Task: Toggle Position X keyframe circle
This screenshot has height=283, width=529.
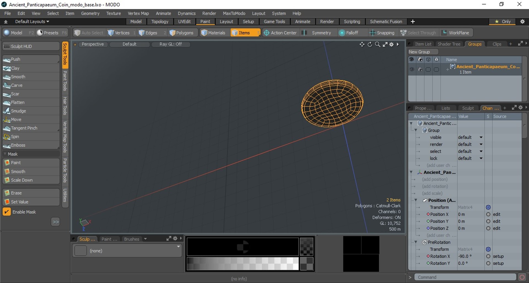Action: [488, 214]
